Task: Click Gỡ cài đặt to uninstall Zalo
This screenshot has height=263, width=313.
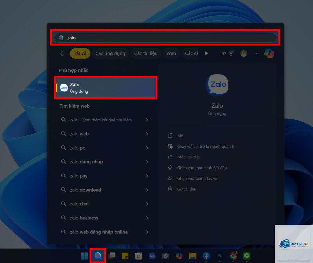Action: pos(186,189)
